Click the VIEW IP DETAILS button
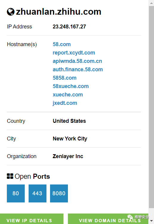The image size is (154, 224). click(32, 219)
